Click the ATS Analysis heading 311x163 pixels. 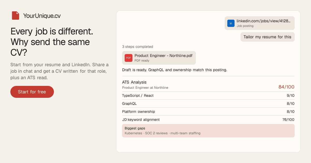(134, 82)
